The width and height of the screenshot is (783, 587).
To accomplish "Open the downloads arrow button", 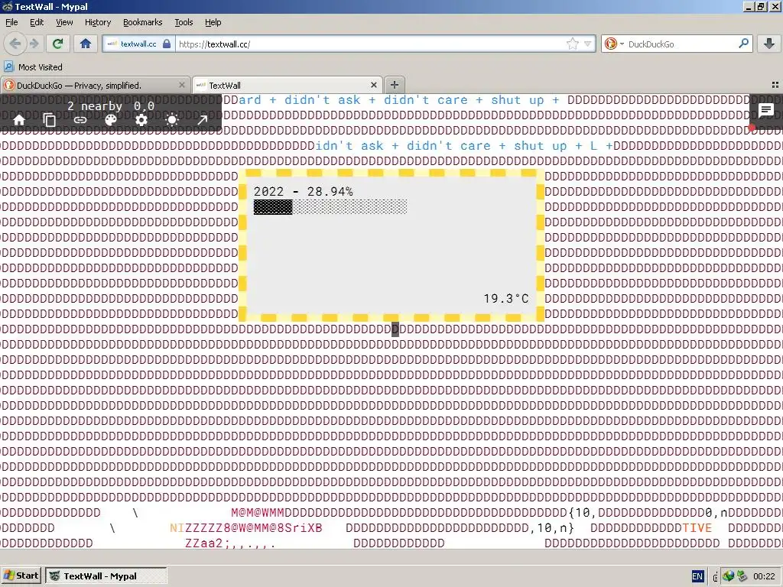I will click(x=769, y=44).
